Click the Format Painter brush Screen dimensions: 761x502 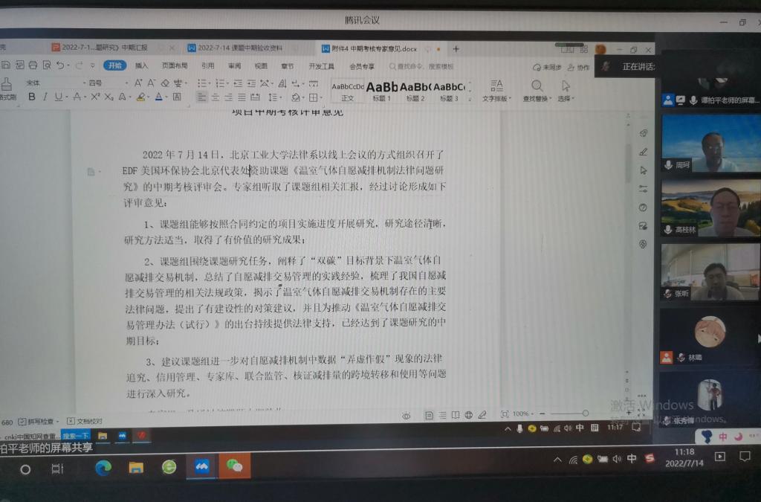pyautogui.click(x=6, y=83)
